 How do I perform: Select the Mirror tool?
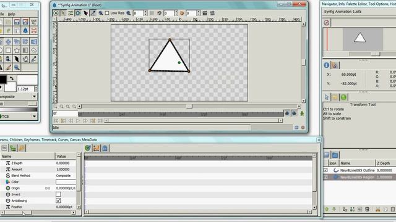(33, 42)
